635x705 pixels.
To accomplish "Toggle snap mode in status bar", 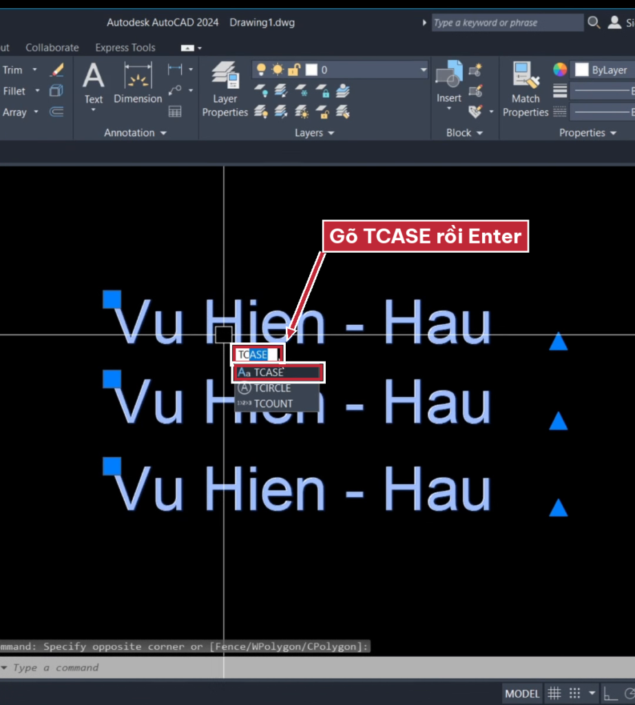I will pyautogui.click(x=575, y=693).
